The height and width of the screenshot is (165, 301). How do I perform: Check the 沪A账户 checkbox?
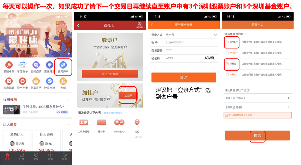(227, 53)
